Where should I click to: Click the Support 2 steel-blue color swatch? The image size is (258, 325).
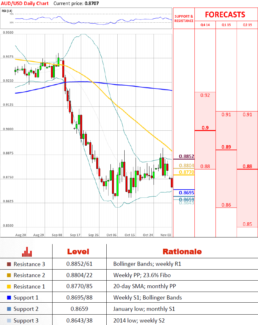(x=9, y=309)
